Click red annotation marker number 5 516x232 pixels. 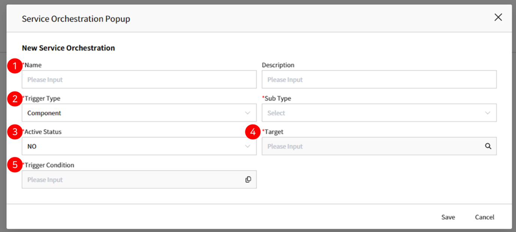(15, 165)
